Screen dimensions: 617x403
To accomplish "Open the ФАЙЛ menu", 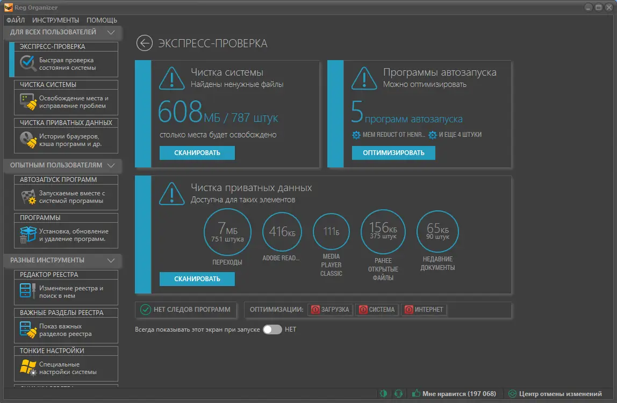I will [16, 20].
